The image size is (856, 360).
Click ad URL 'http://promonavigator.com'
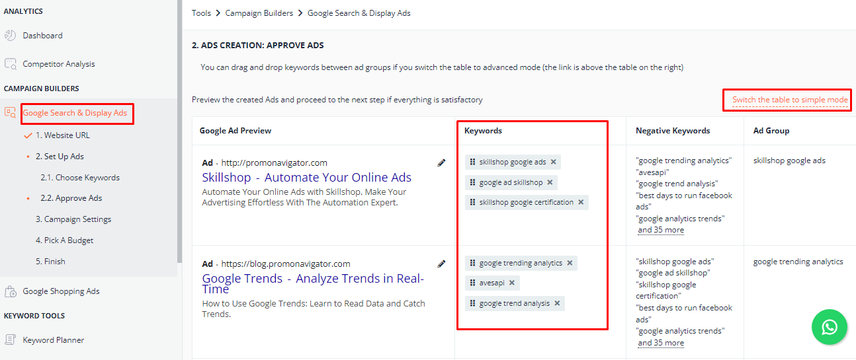tap(275, 163)
